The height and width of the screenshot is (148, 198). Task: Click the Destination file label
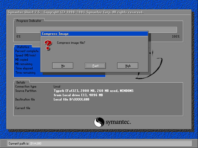coord(25,99)
